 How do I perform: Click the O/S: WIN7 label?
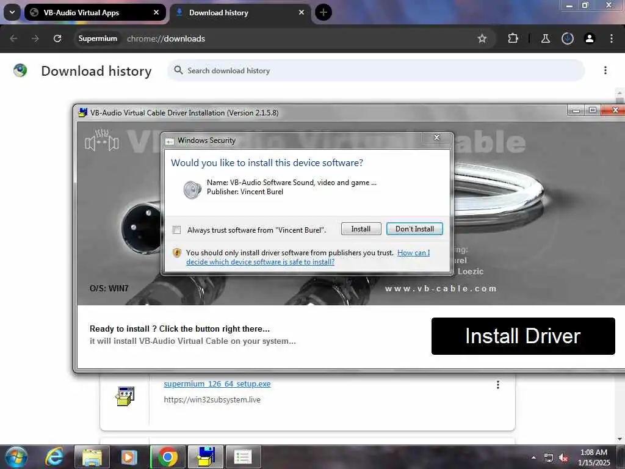click(x=109, y=288)
